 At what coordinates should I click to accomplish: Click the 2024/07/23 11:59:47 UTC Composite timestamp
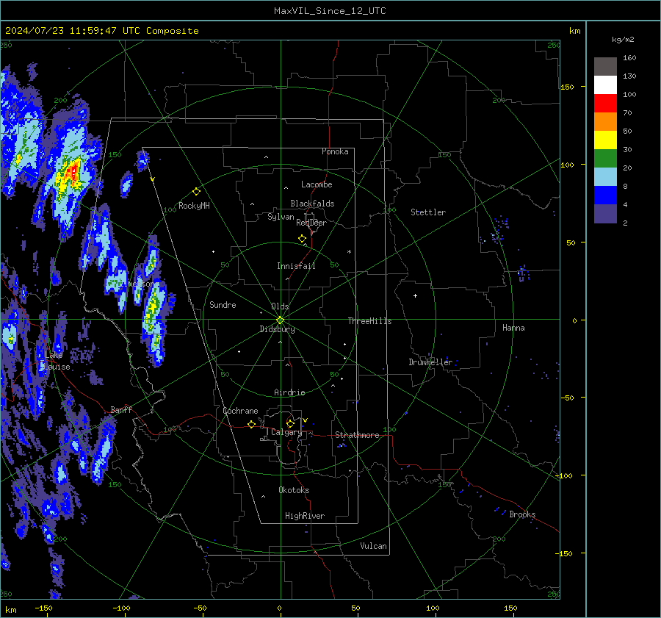click(102, 31)
